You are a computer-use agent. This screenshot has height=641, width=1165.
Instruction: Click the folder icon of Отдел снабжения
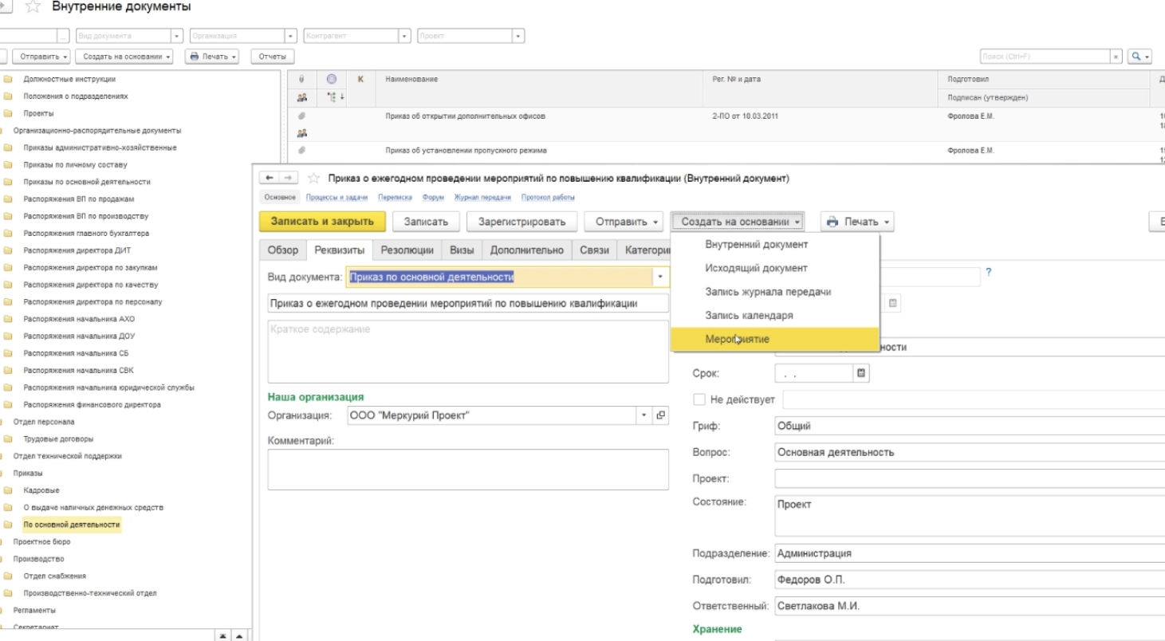pos(7,576)
